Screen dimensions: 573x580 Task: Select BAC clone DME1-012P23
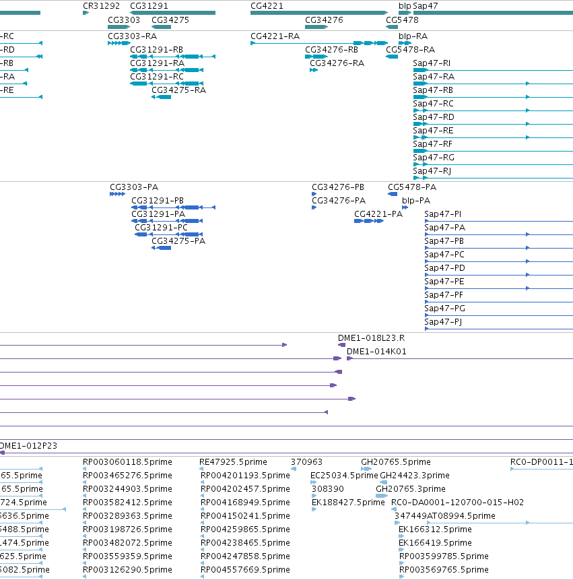click(x=28, y=446)
